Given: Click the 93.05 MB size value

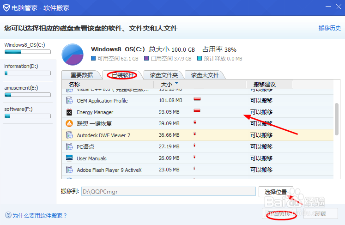Looking at the screenshot, I should [x=169, y=112].
